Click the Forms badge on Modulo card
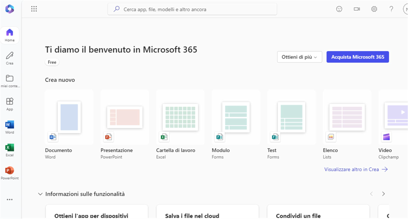The width and height of the screenshot is (408, 219). click(219, 137)
